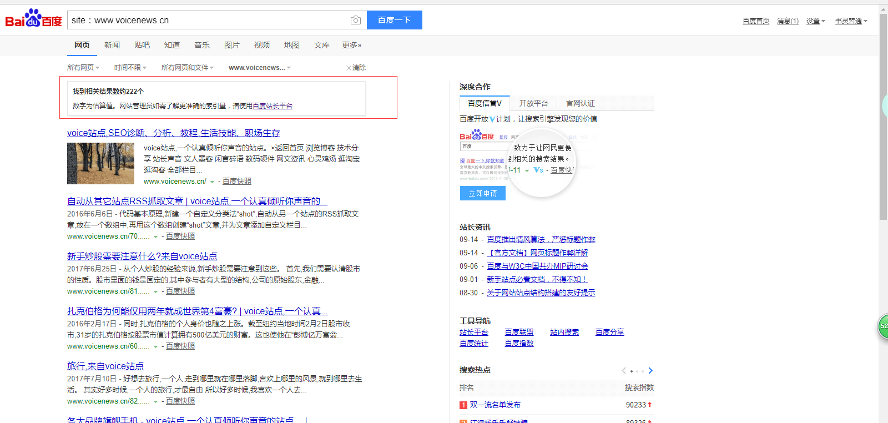Open 百度联盟 tool link
The image size is (888, 423).
click(519, 333)
